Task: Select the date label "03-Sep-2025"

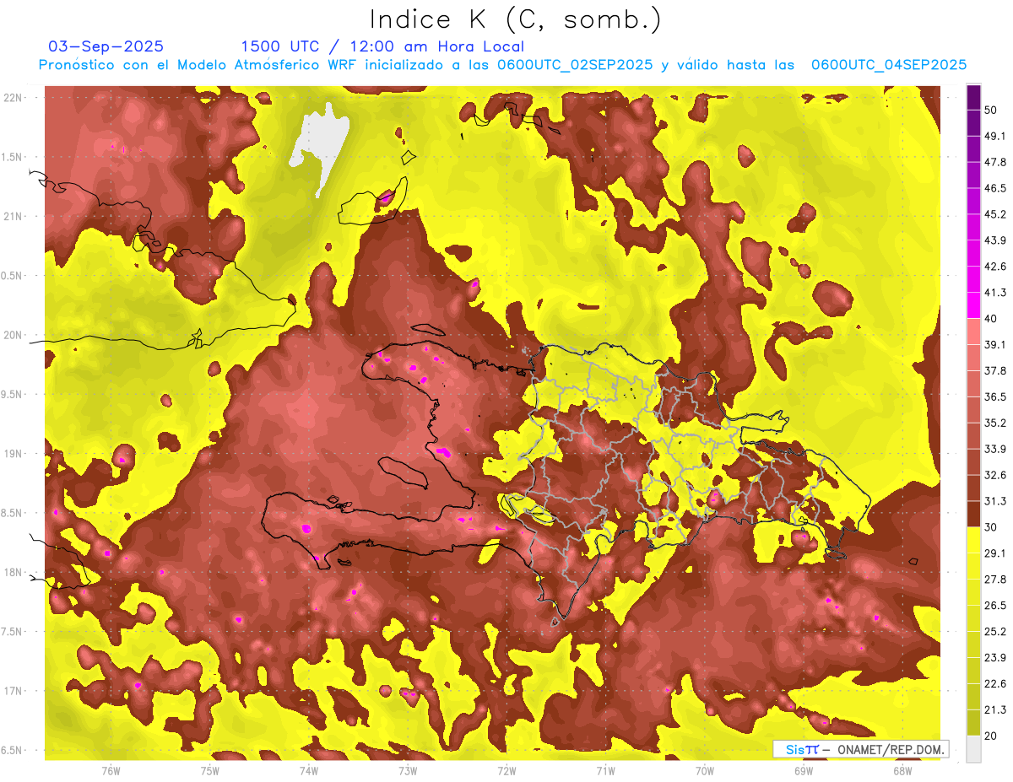Action: coord(106,46)
